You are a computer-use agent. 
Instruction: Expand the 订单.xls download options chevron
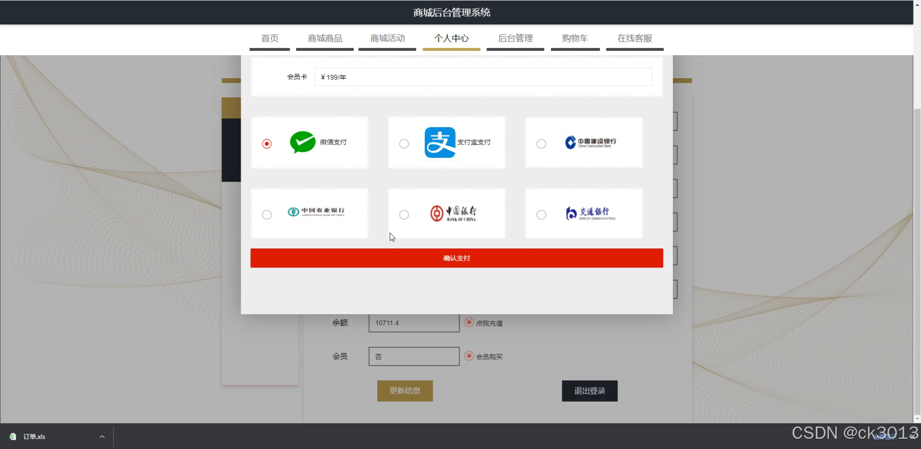click(x=102, y=436)
